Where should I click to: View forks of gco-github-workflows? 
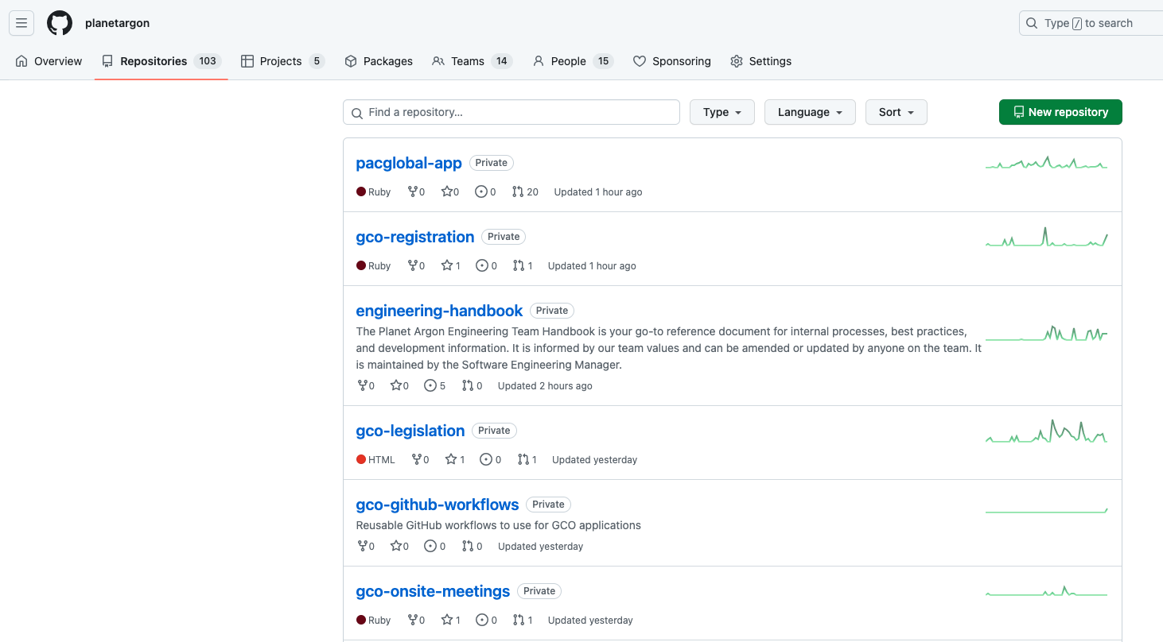point(366,546)
